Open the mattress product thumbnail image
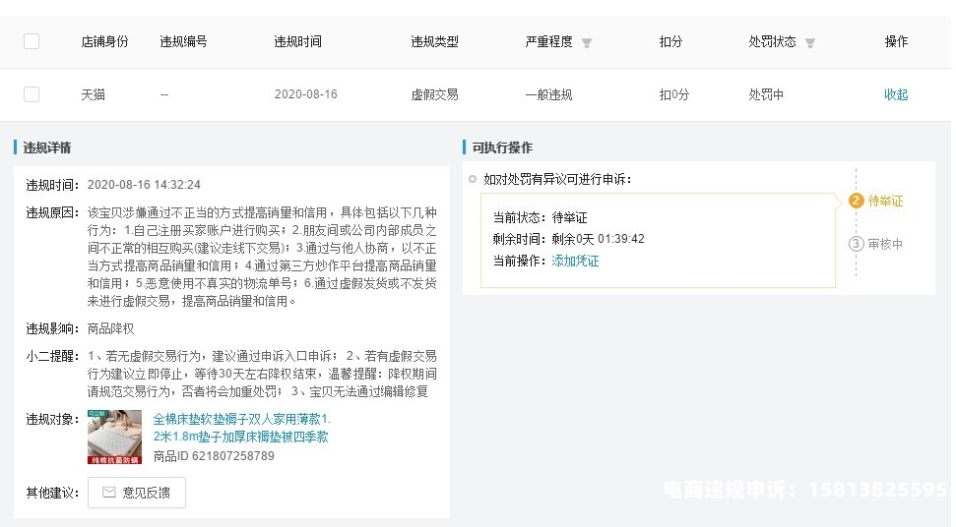Image resolution: width=956 pixels, height=527 pixels. pos(114,437)
